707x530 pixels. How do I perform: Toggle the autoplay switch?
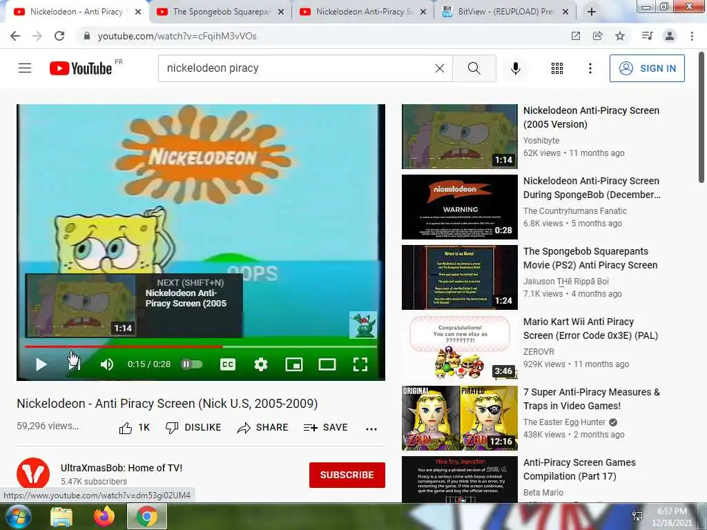(x=192, y=364)
